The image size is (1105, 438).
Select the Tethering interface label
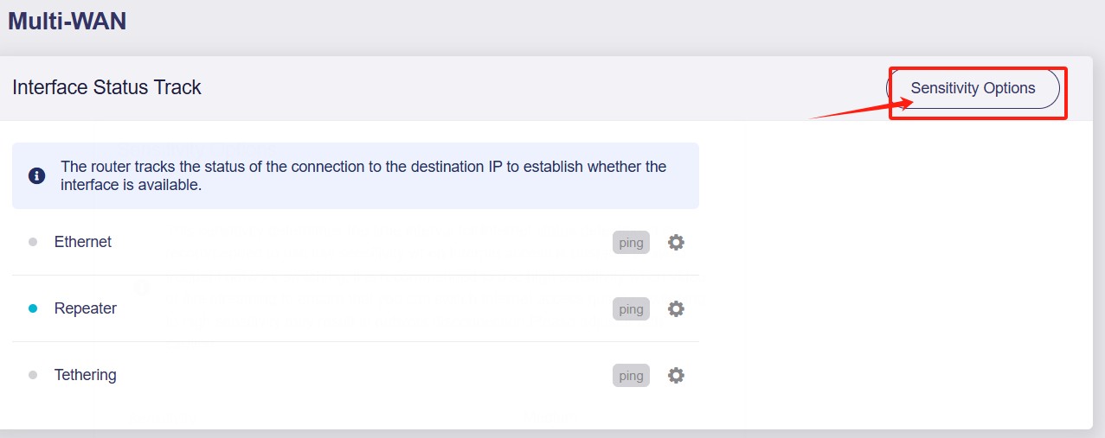[x=86, y=375]
